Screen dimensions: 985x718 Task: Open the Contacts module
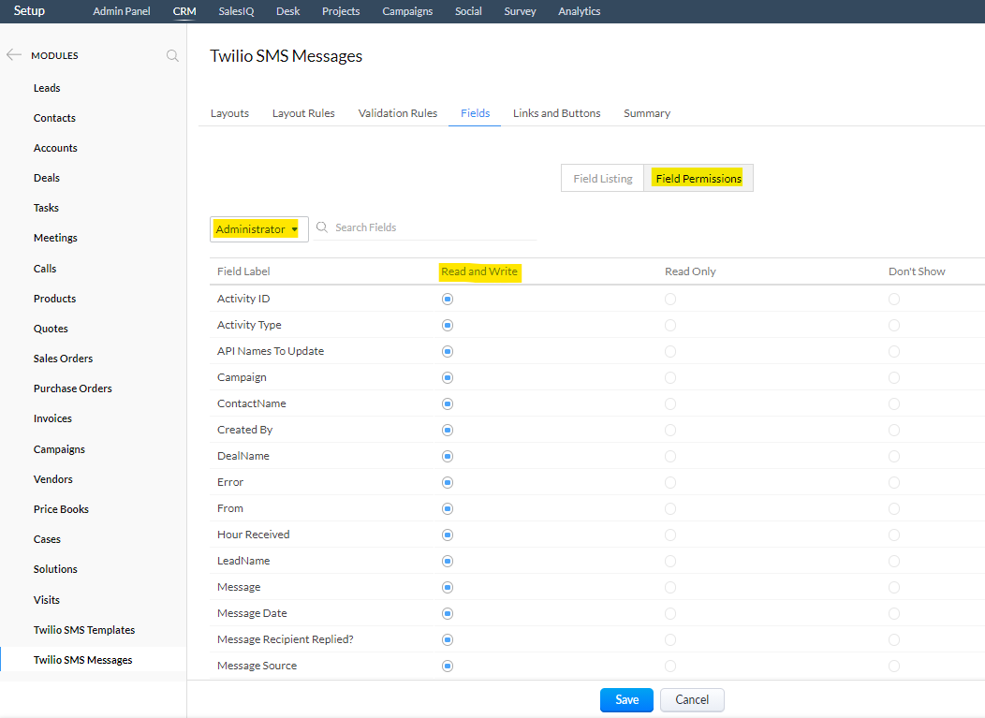(x=54, y=118)
